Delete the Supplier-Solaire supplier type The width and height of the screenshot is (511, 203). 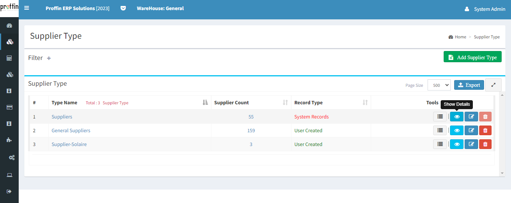(485, 144)
